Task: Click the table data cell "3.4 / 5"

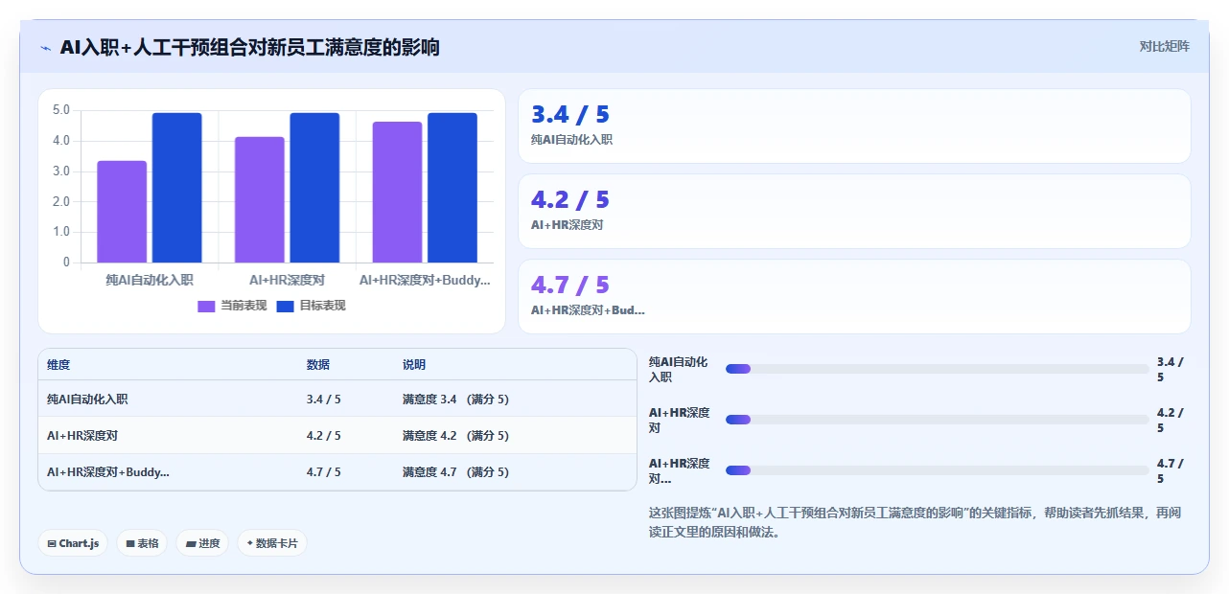Action: [x=324, y=400]
